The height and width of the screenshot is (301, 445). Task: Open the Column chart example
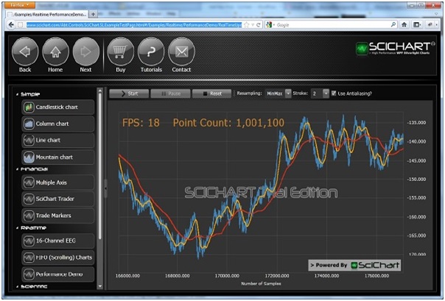58,124
